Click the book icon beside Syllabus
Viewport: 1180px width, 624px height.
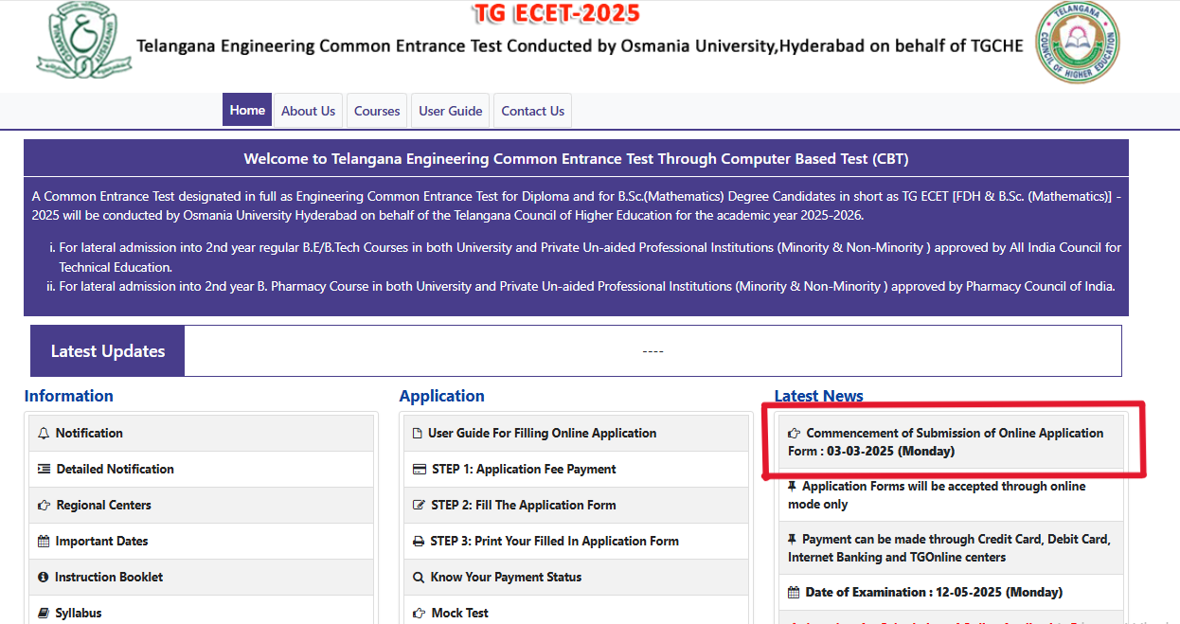coord(44,613)
